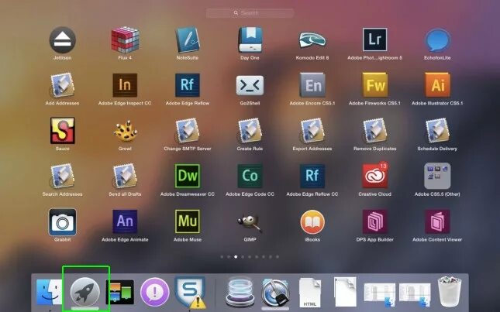Image resolution: width=500 pixels, height=312 pixels.
Task: Open the Add Addresses mail script
Action: coord(63,86)
